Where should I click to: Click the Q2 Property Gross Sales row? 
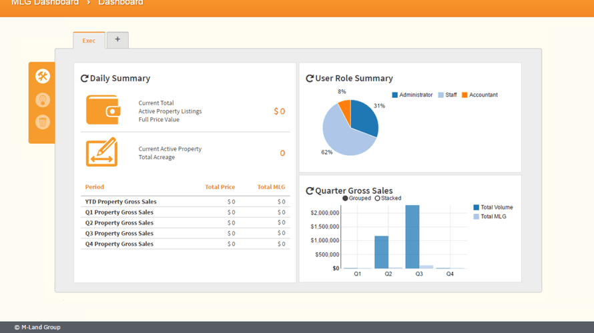click(x=186, y=222)
